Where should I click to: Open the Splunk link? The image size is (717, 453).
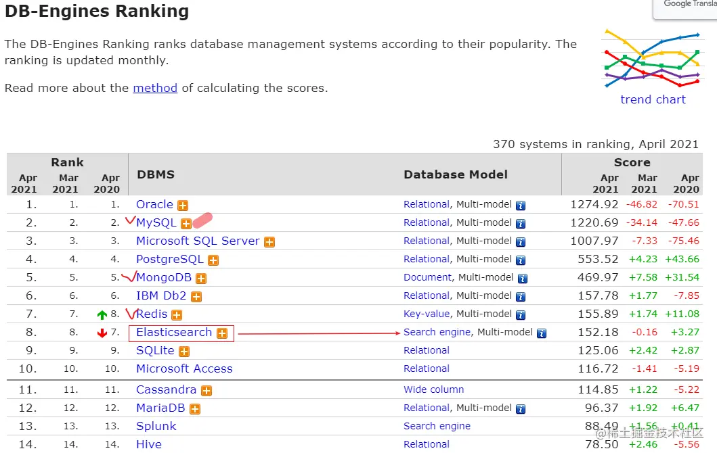pyautogui.click(x=156, y=426)
